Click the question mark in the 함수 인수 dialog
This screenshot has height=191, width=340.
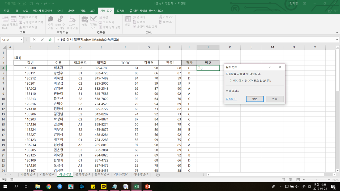[x=270, y=67]
